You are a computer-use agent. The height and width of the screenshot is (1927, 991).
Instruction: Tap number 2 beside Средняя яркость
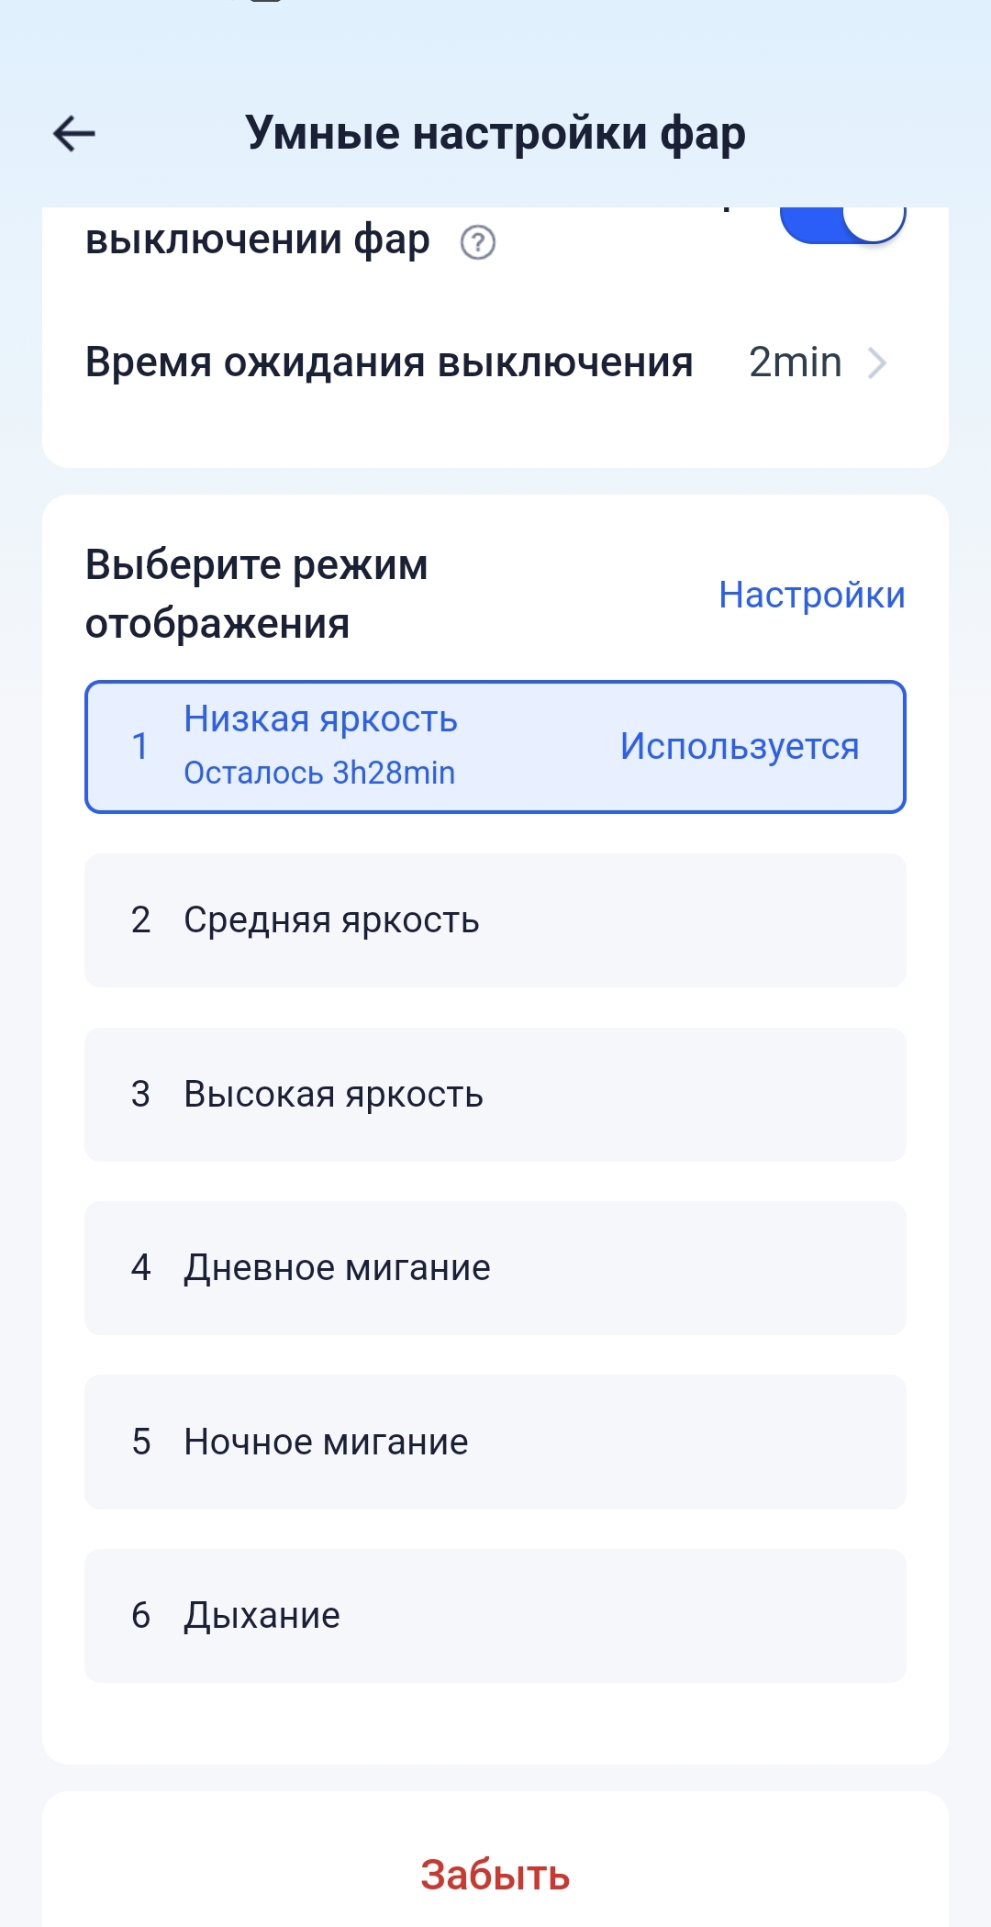click(140, 920)
